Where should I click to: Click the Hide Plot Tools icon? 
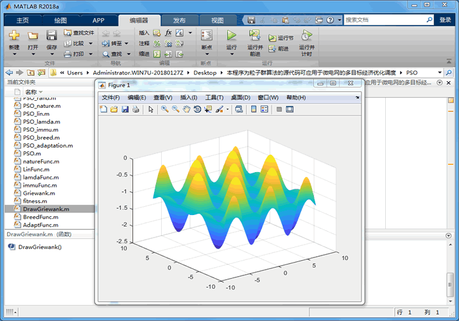coord(279,109)
